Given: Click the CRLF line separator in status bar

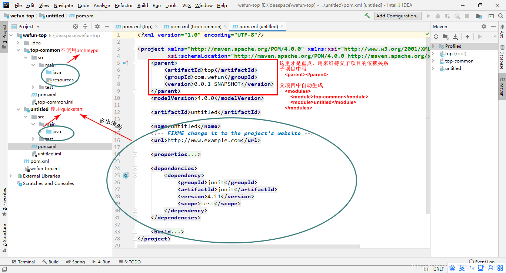Looking at the screenshot, I should coord(439,269).
